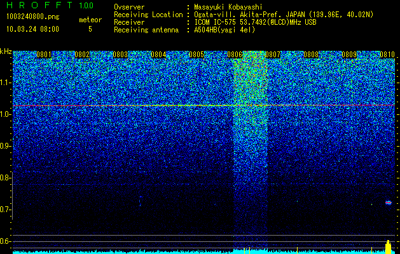Click the 0809 time marker
The width and height of the screenshot is (400, 254).
(349, 55)
